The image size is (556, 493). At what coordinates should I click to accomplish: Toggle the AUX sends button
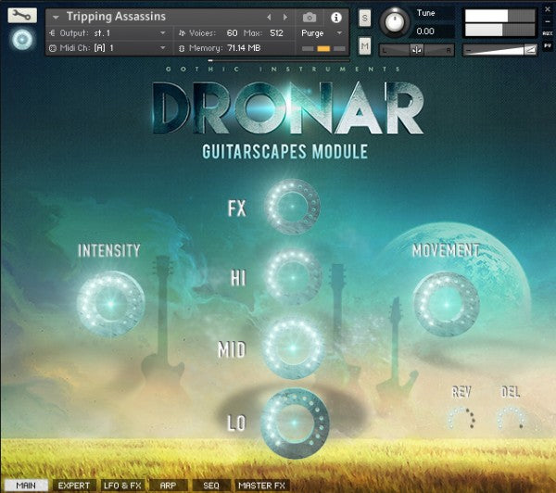(548, 33)
